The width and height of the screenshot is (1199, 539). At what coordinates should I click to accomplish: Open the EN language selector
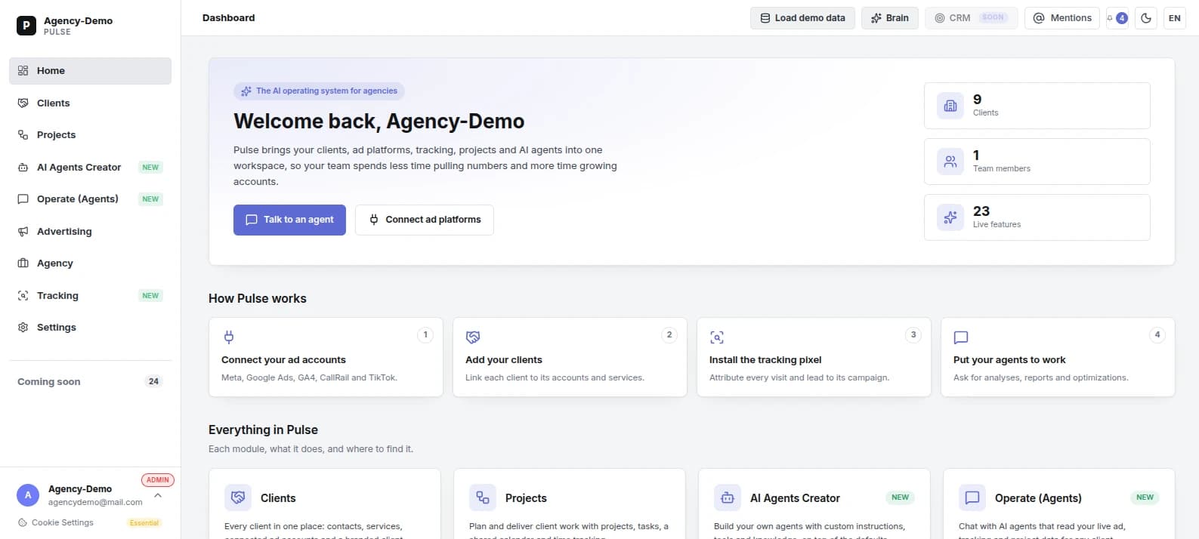tap(1174, 18)
